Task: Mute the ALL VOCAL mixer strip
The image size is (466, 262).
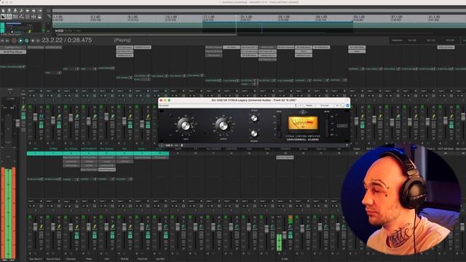Action: click(76, 107)
